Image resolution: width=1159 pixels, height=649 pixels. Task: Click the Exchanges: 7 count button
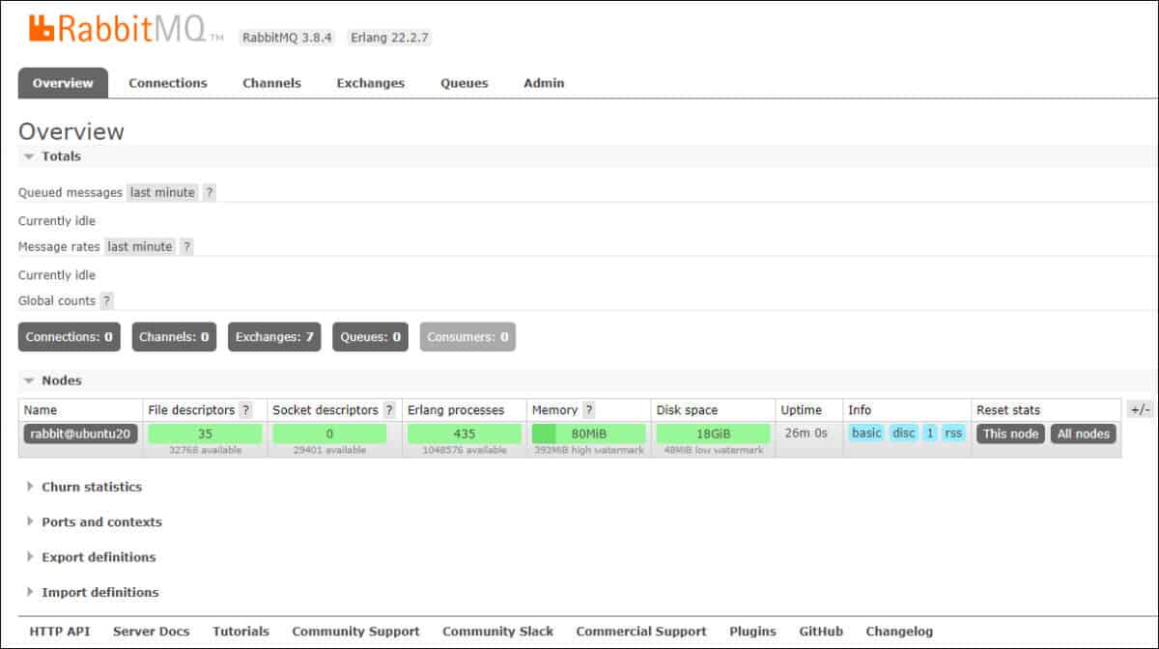[275, 336]
